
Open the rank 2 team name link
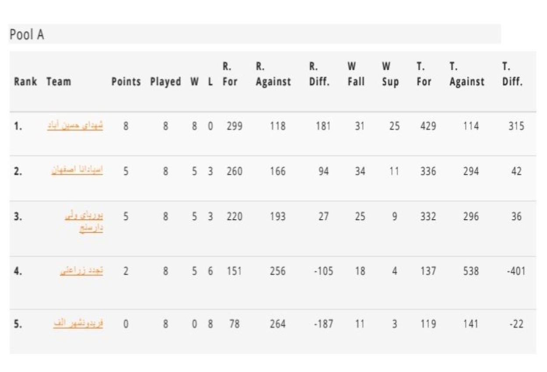point(77,171)
